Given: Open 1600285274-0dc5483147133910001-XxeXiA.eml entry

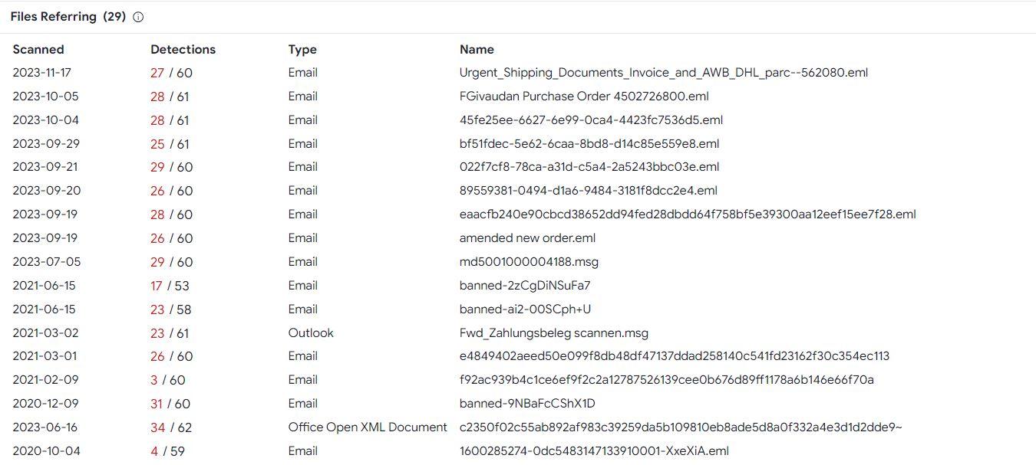Looking at the screenshot, I should (x=594, y=451).
